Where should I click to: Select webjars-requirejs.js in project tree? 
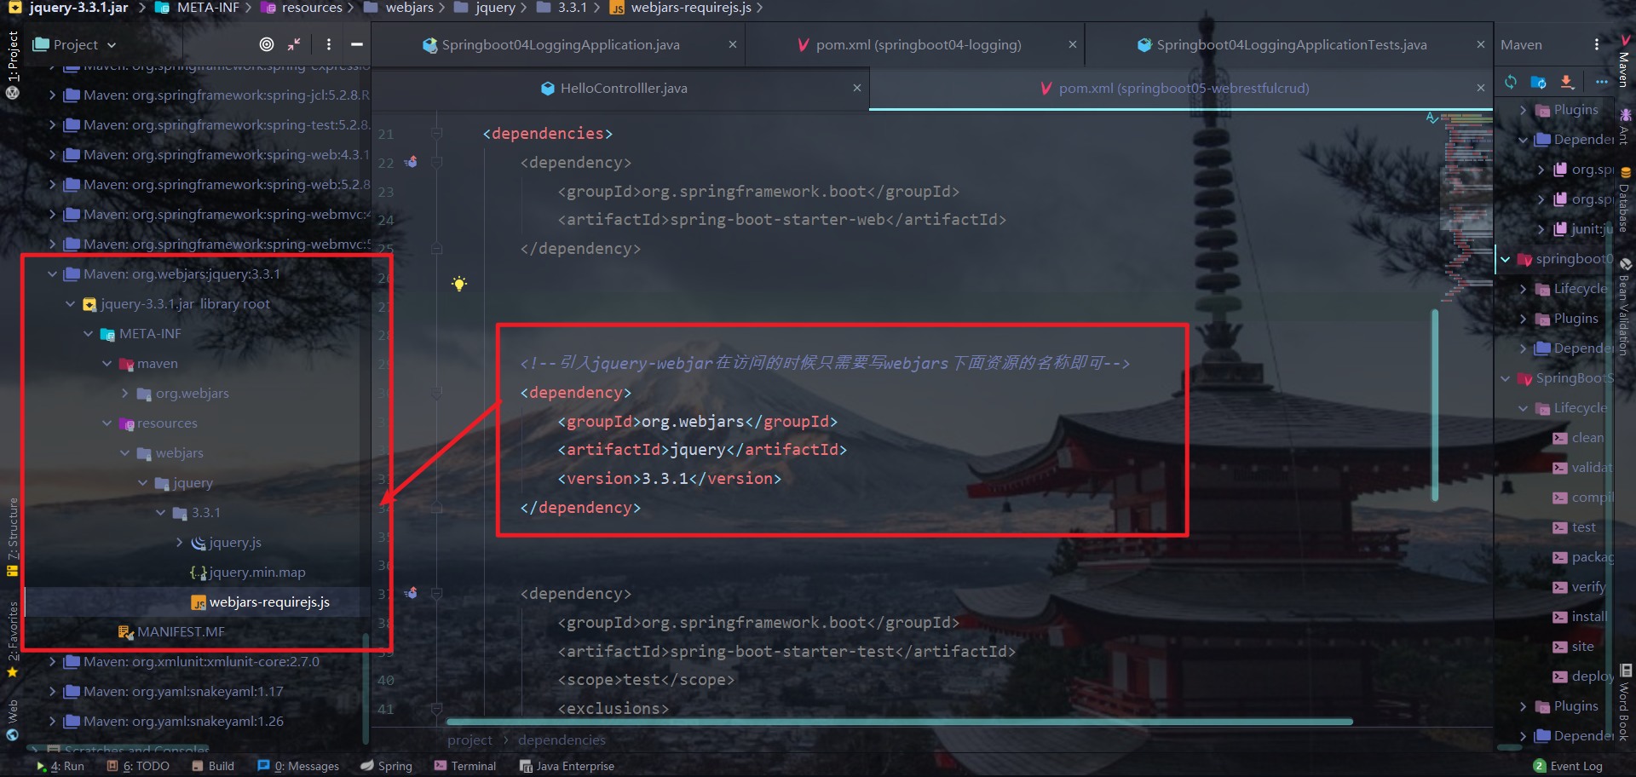269,602
